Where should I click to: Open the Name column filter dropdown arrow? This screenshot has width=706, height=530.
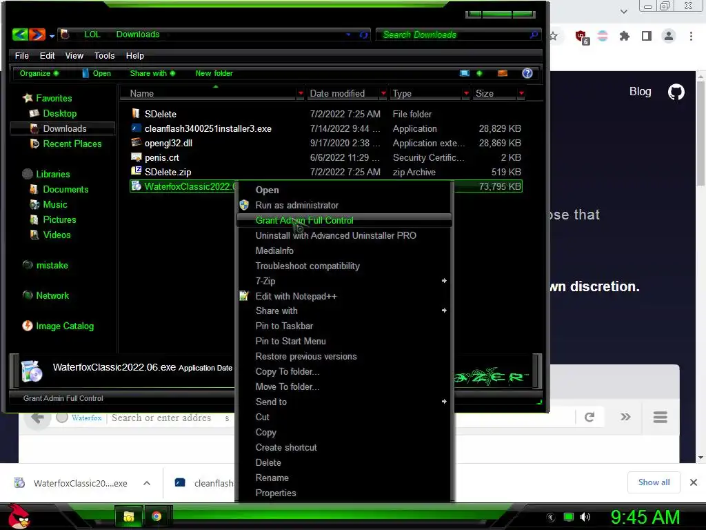click(x=301, y=93)
